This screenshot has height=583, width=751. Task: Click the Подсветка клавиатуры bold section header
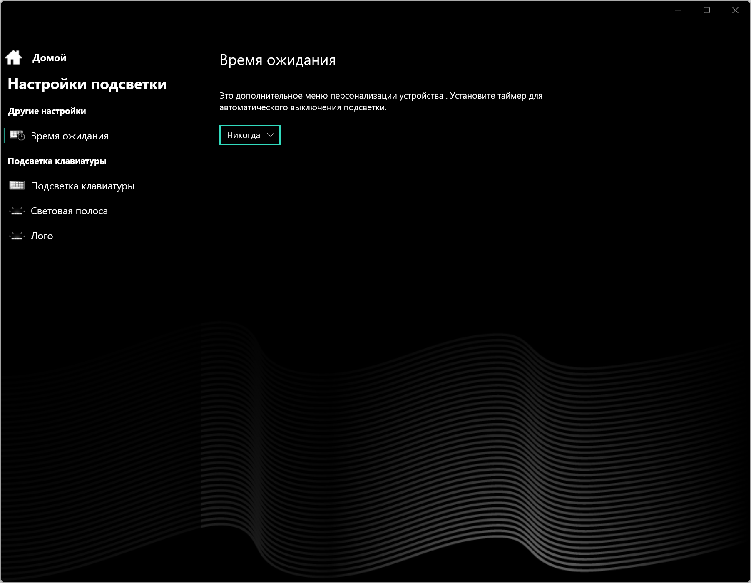tap(57, 161)
